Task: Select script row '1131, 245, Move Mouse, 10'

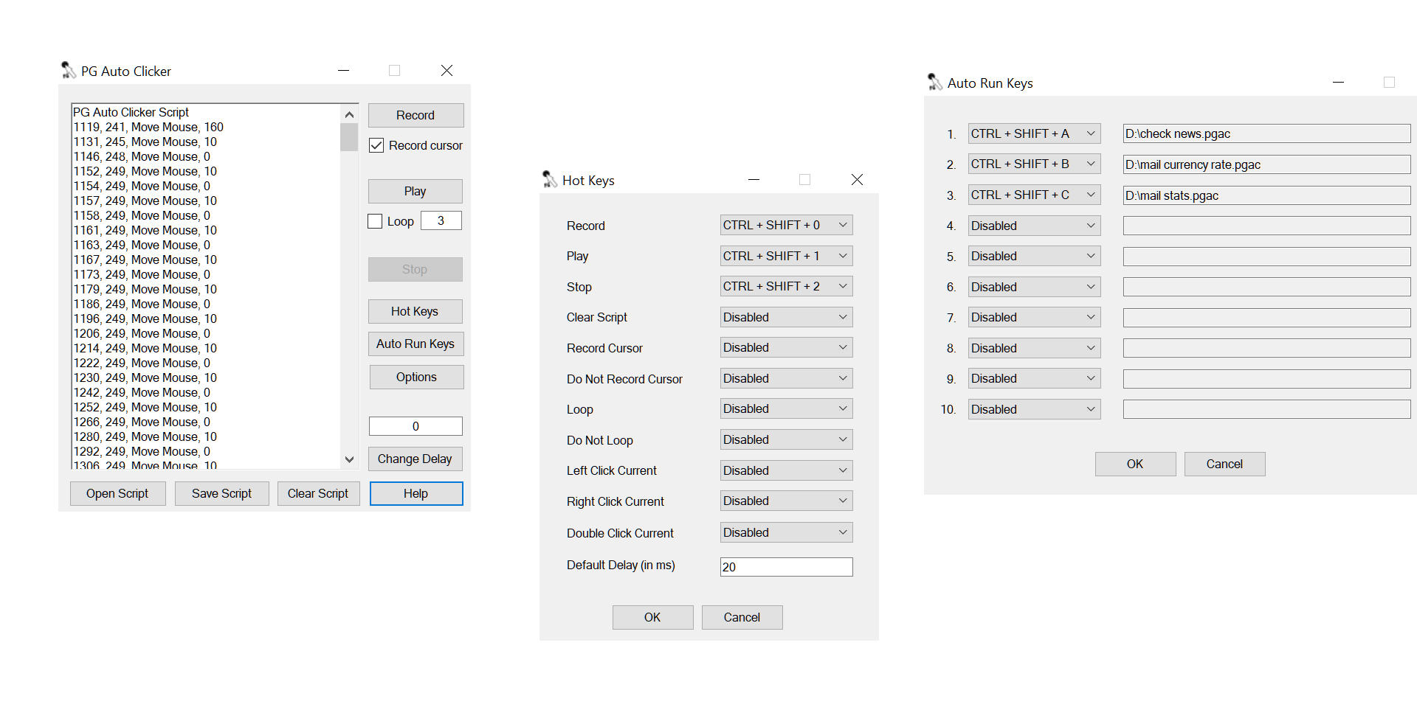Action: pos(145,142)
